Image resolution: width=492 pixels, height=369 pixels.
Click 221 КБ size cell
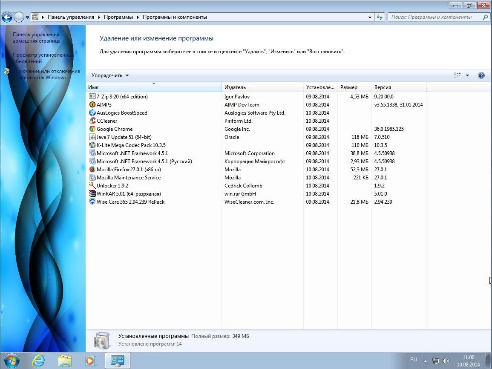click(x=360, y=178)
